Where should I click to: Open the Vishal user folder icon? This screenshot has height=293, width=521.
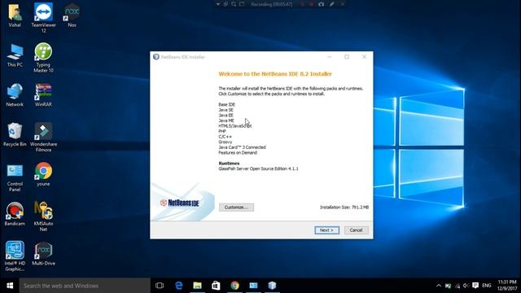click(15, 15)
